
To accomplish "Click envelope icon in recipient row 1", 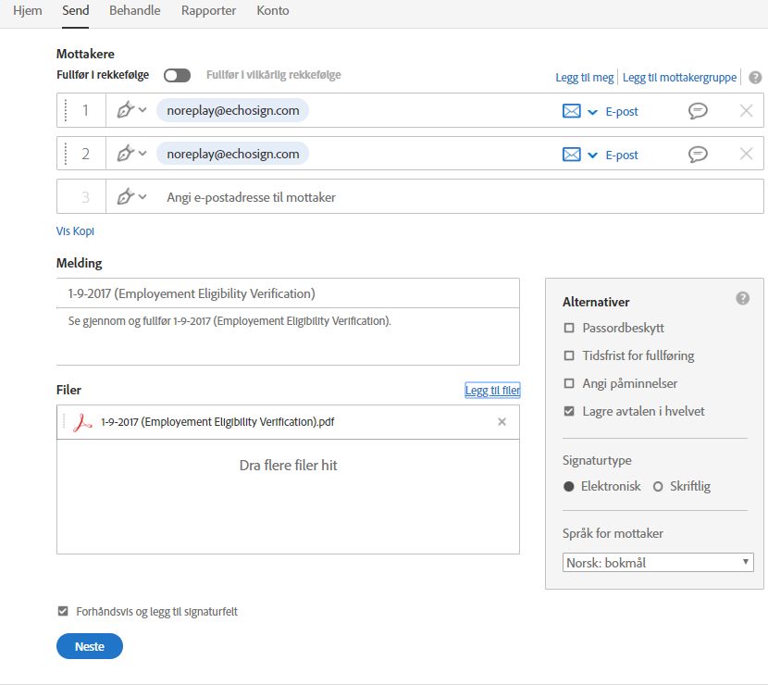I will [x=572, y=111].
